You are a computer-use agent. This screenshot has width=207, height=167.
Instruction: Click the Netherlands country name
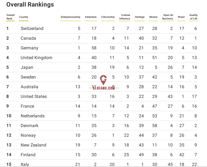coord(33,116)
